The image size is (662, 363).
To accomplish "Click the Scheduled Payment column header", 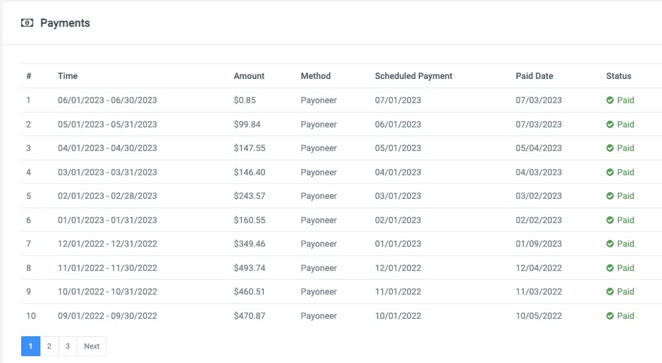I will pyautogui.click(x=413, y=76).
